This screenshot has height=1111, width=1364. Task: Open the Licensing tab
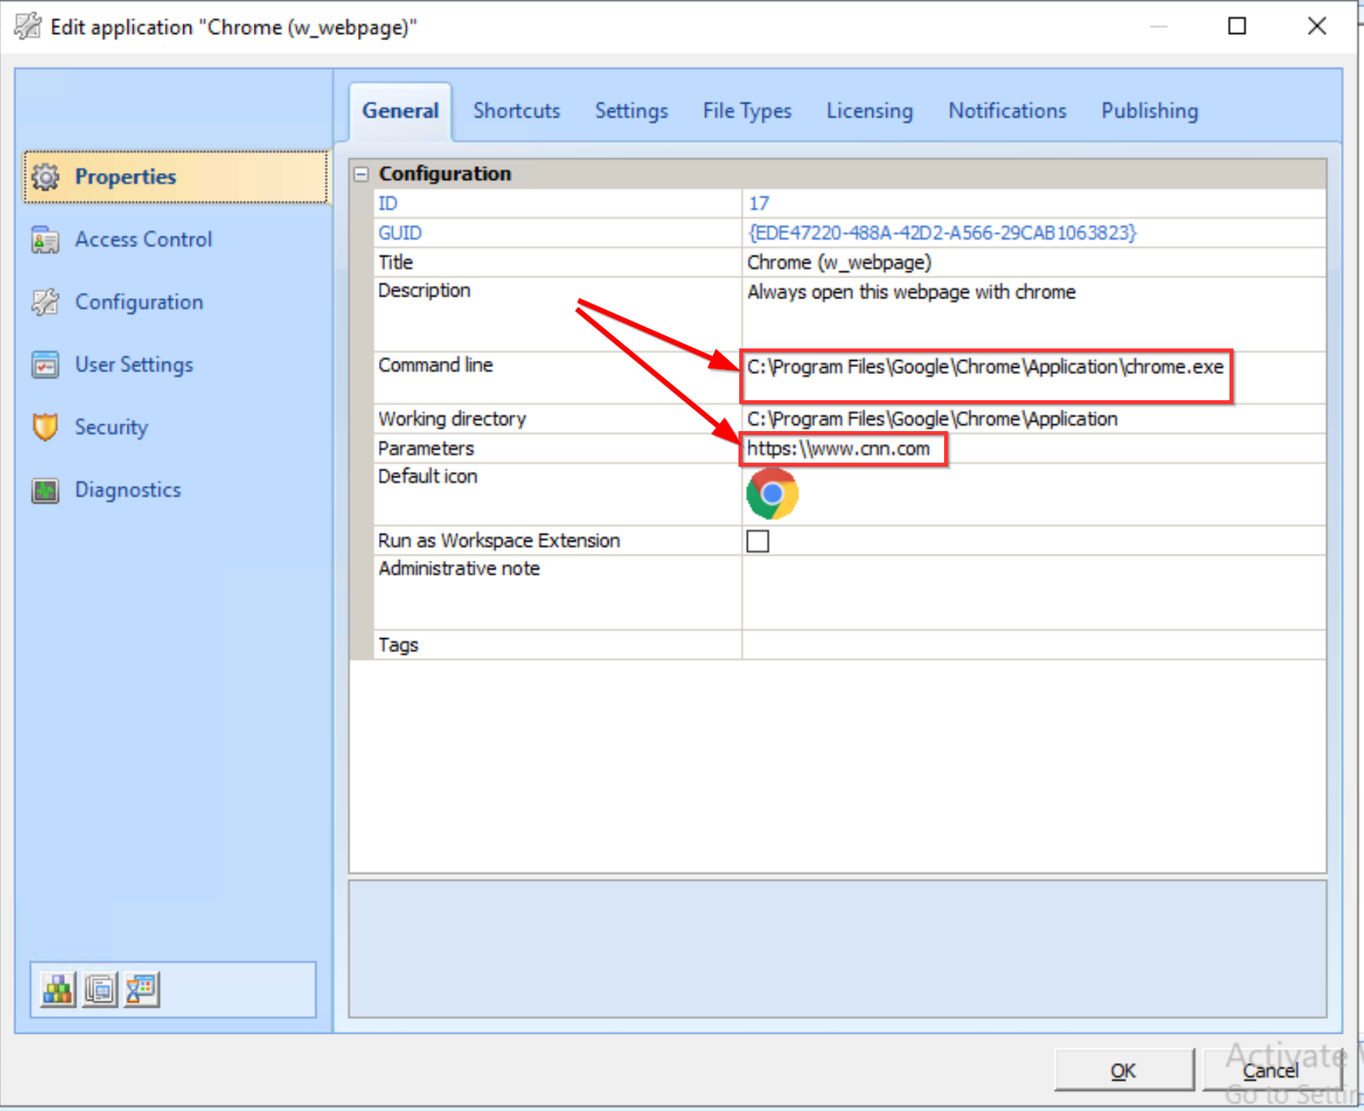tap(869, 110)
